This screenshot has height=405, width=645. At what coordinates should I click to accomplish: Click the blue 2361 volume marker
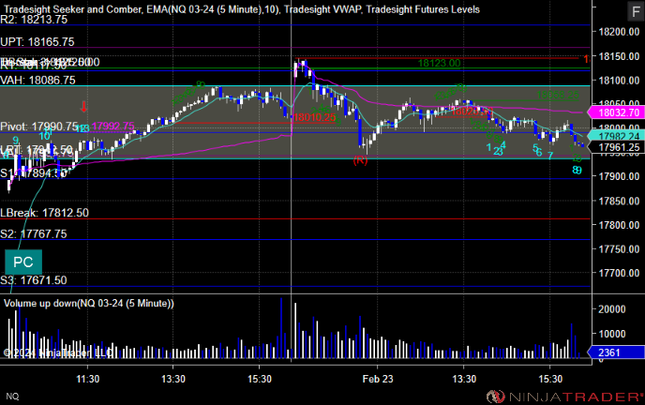click(616, 352)
